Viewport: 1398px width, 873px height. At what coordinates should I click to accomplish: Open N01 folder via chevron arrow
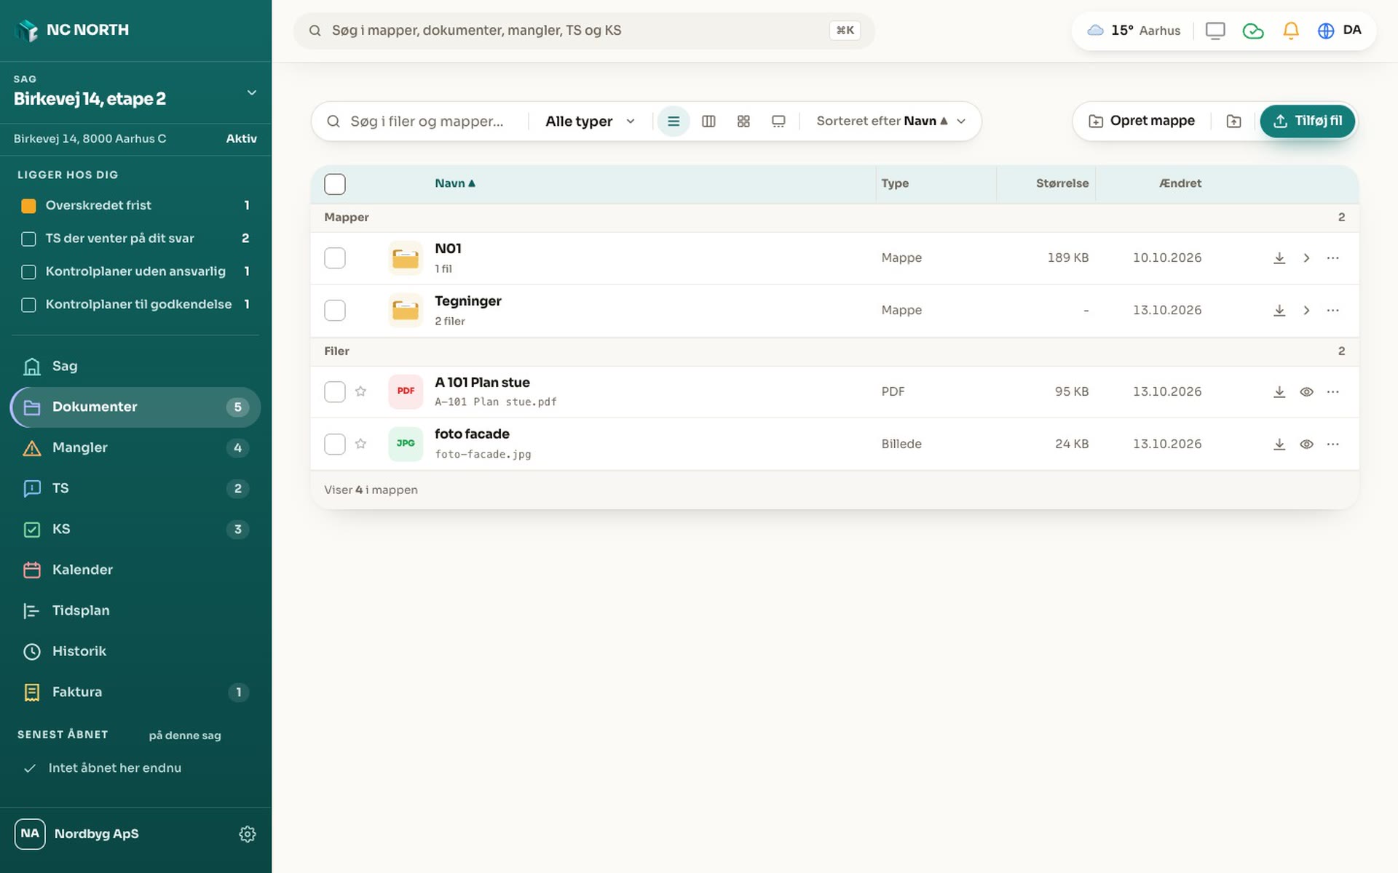(1306, 258)
